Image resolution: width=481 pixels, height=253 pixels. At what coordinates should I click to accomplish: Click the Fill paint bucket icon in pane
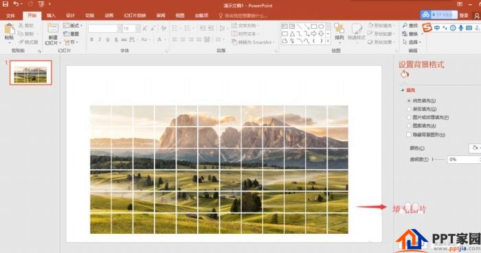tap(404, 74)
